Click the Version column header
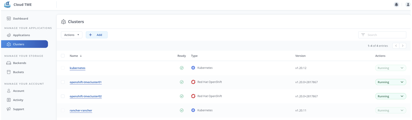The width and height of the screenshot is (412, 120). (301, 56)
